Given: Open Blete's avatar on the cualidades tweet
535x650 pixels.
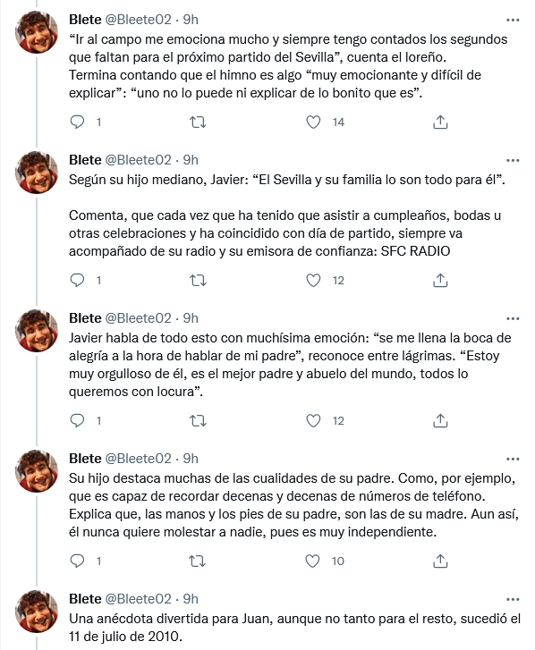Looking at the screenshot, I should pyautogui.click(x=37, y=471).
